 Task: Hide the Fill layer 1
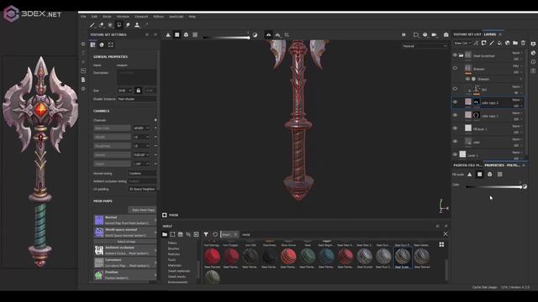455,128
